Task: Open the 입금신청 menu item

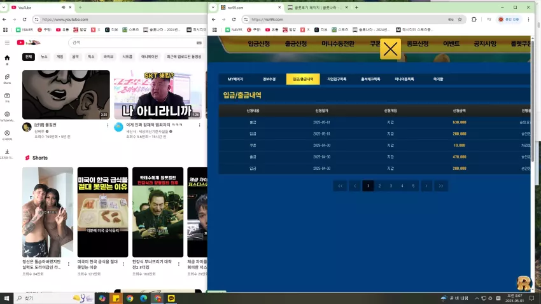Action: [259, 44]
